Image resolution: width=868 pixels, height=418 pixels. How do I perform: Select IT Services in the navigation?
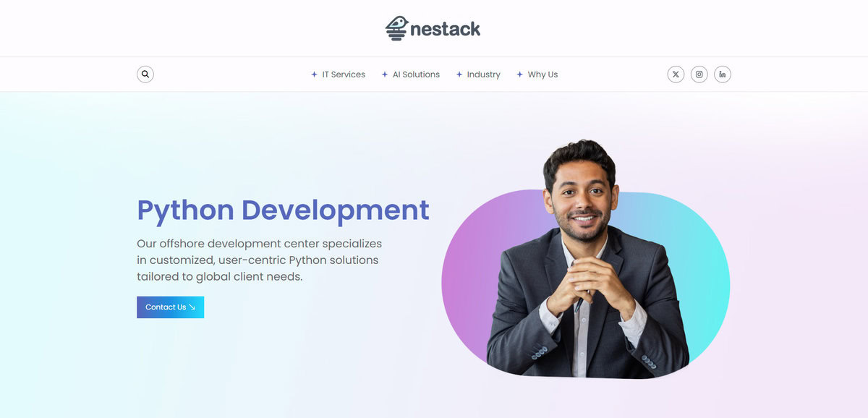pyautogui.click(x=343, y=74)
